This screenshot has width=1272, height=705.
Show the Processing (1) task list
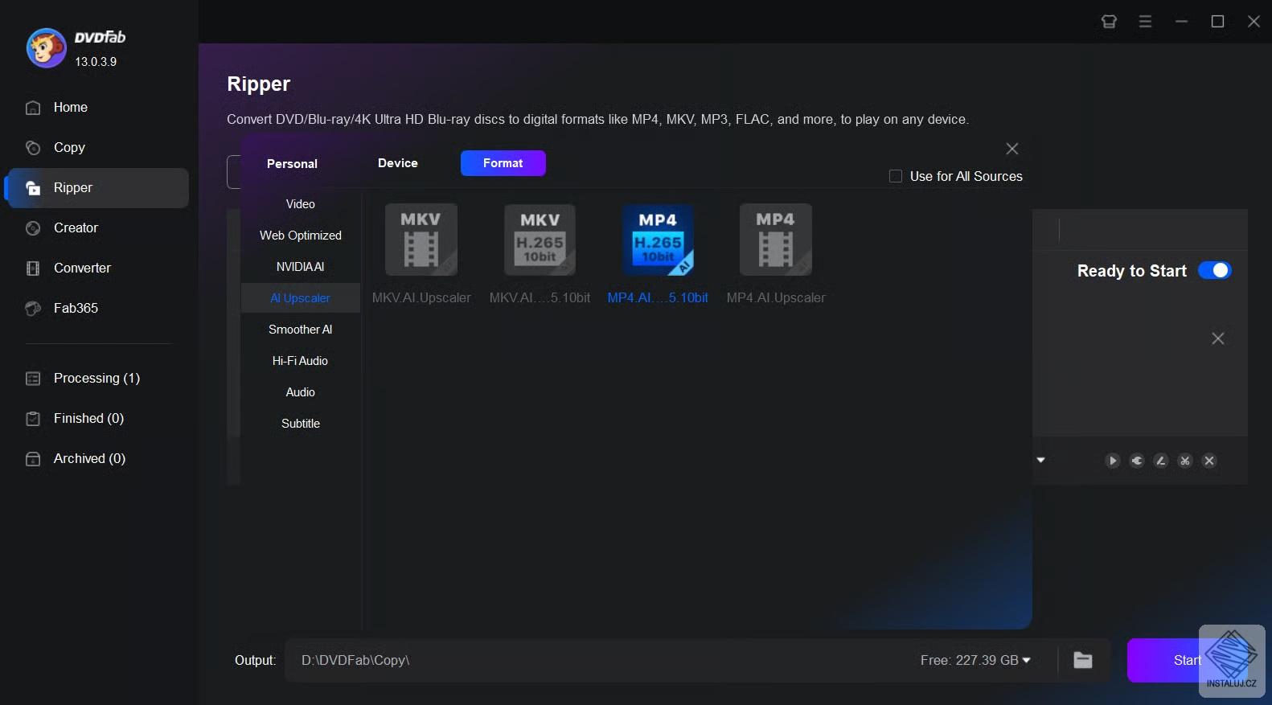point(96,378)
